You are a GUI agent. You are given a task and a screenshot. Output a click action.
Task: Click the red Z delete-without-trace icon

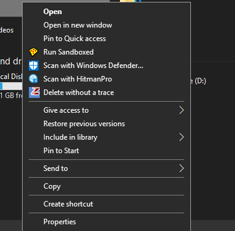point(34,93)
